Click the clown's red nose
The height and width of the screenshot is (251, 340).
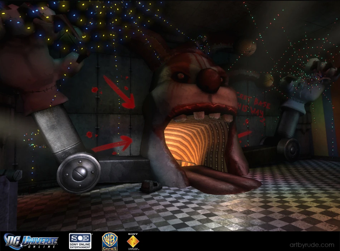pyautogui.click(x=208, y=79)
